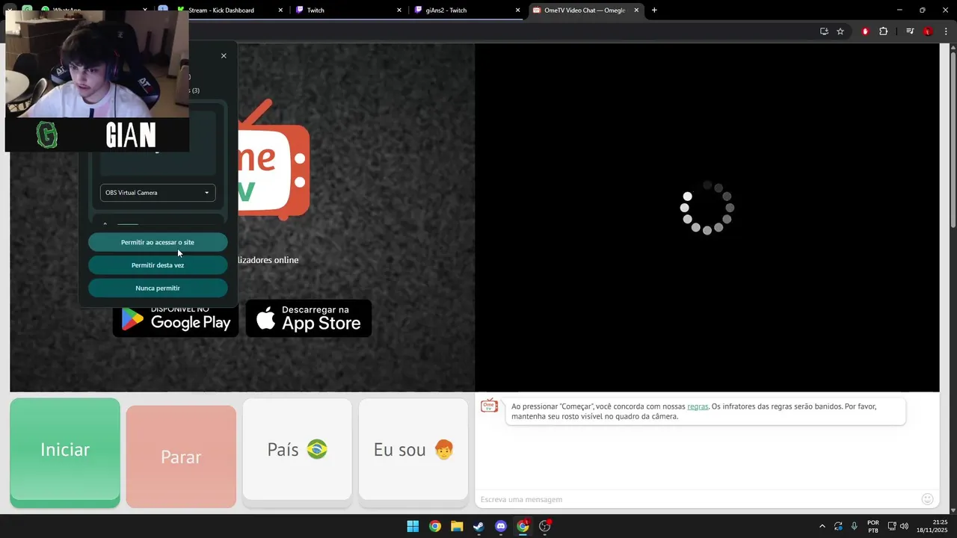Click the sync tray icon

coord(838,526)
